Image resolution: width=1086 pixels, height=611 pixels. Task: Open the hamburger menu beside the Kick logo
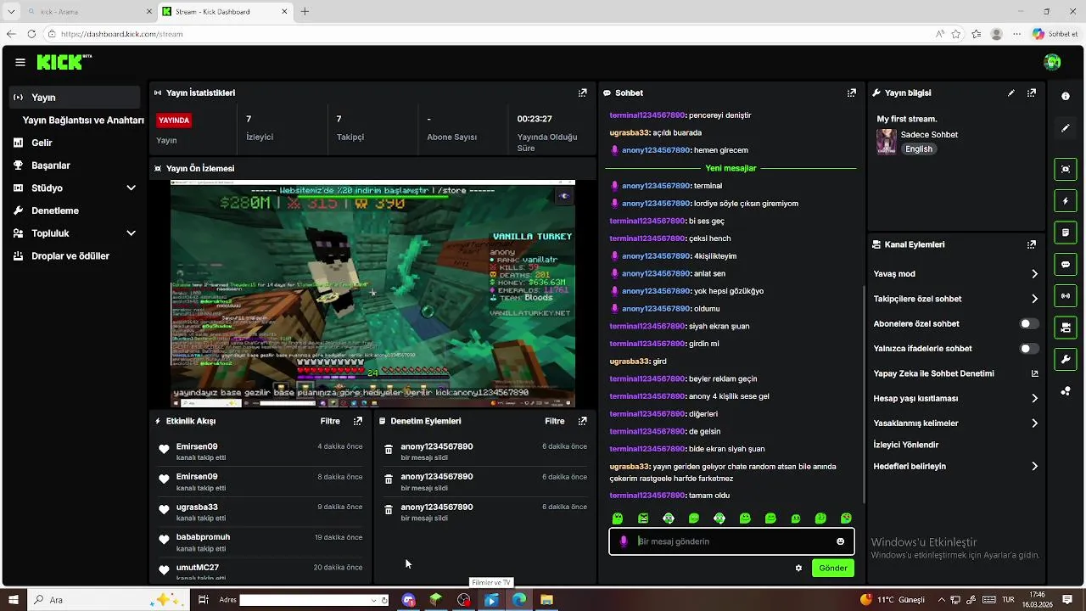20,62
